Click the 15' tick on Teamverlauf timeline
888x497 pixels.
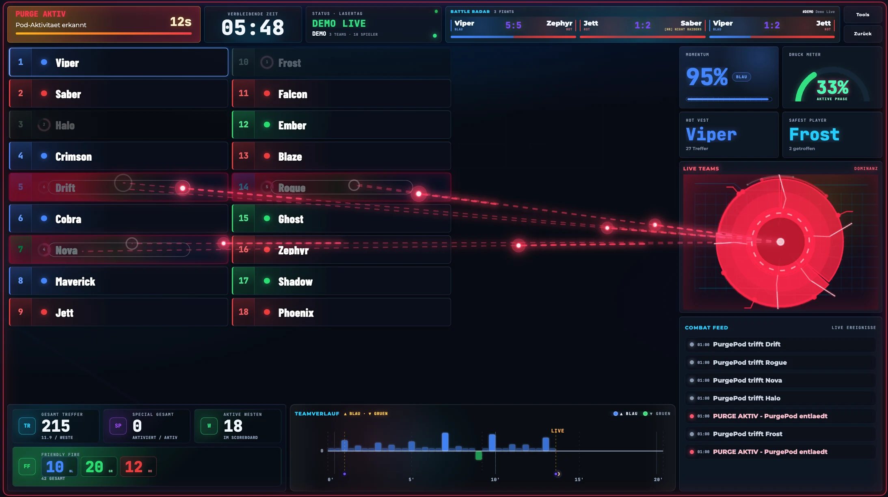[x=579, y=480]
